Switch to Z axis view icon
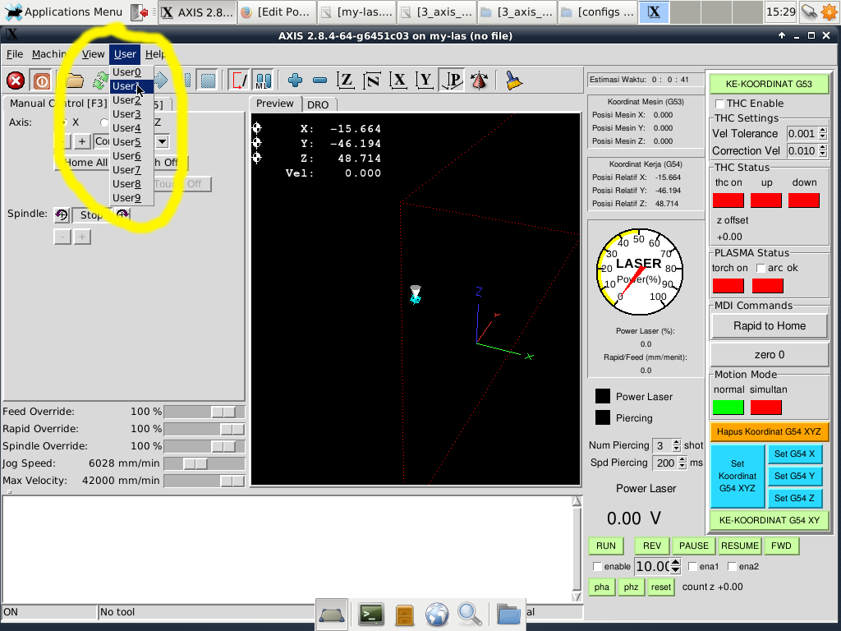Screen dimensions: 841x631 tap(346, 81)
